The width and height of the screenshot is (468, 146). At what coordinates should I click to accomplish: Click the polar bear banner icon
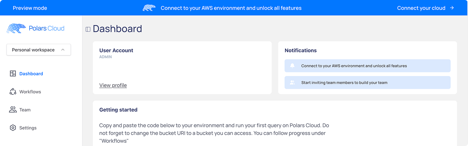[149, 8]
